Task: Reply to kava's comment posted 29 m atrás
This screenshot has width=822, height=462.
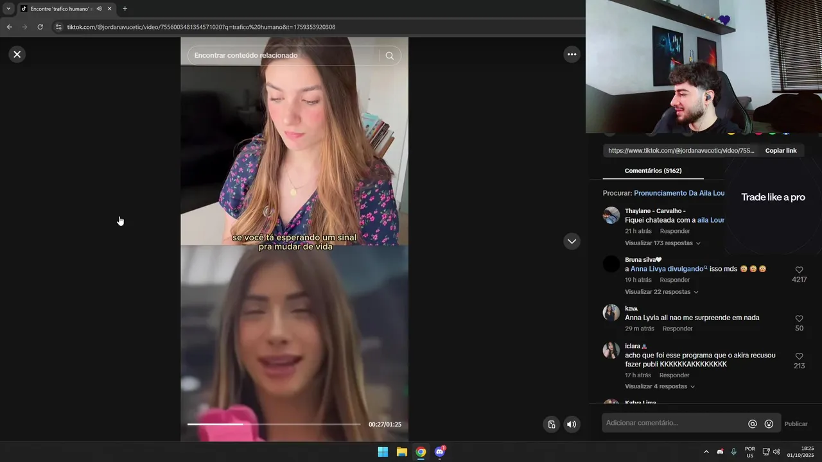Action: pos(678,329)
